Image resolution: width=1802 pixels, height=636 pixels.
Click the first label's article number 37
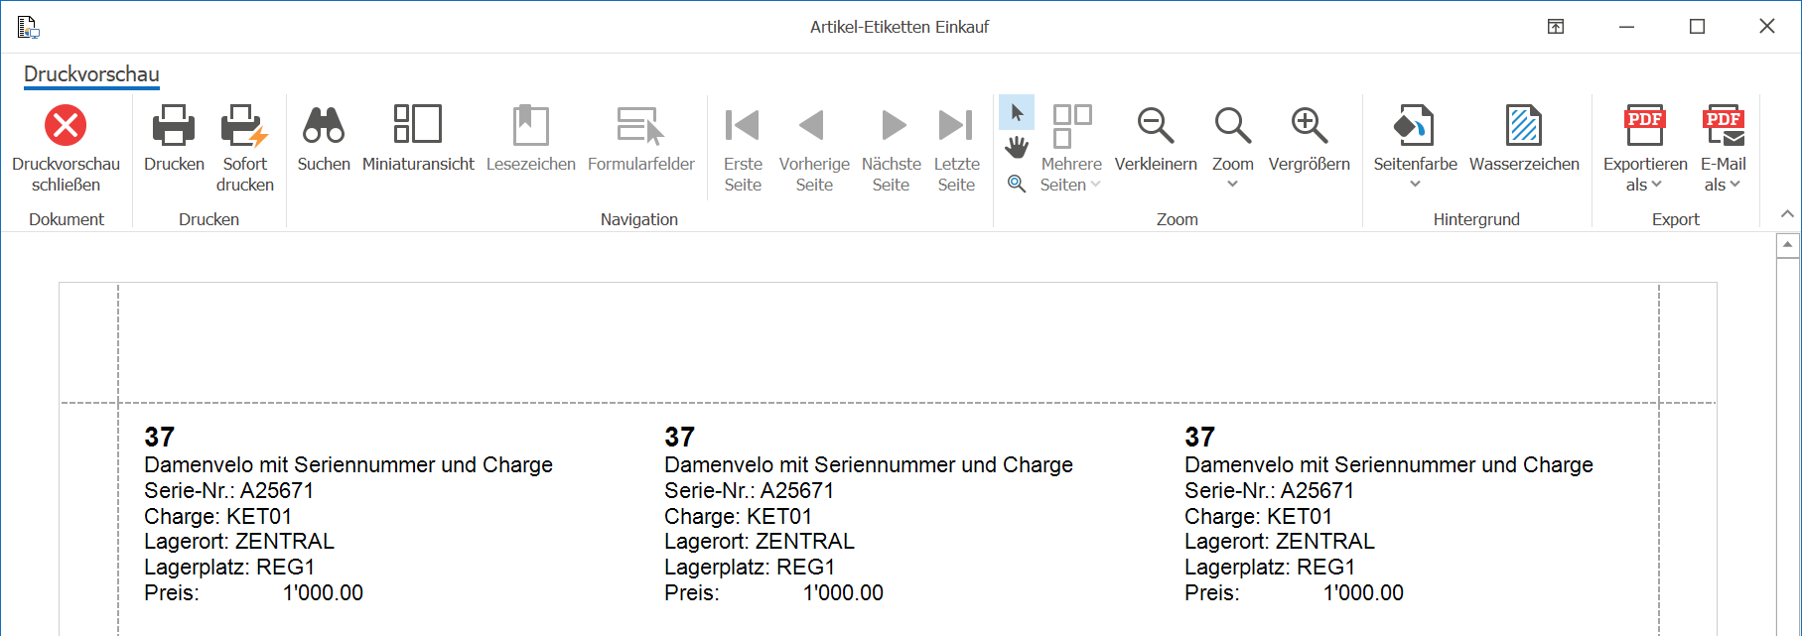click(x=159, y=437)
